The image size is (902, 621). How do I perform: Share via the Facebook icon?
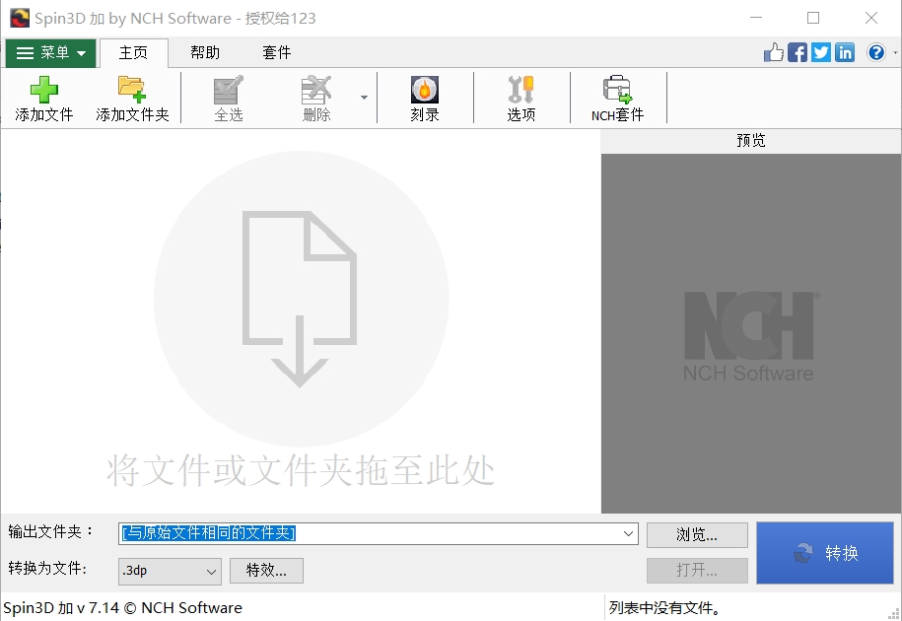point(798,53)
